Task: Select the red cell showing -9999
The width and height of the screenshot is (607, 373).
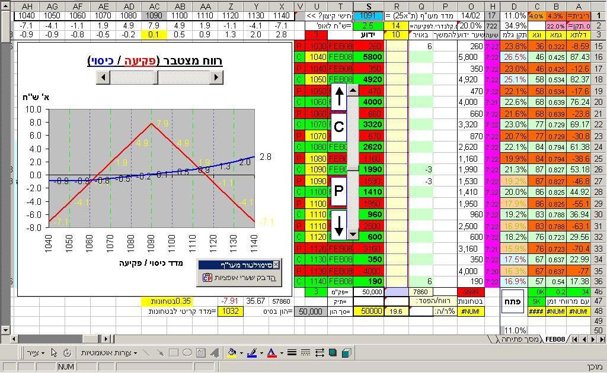Action: 471,292
